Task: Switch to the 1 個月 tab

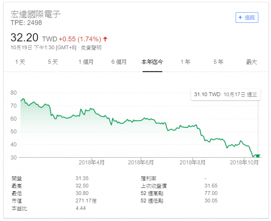Action: point(86,62)
